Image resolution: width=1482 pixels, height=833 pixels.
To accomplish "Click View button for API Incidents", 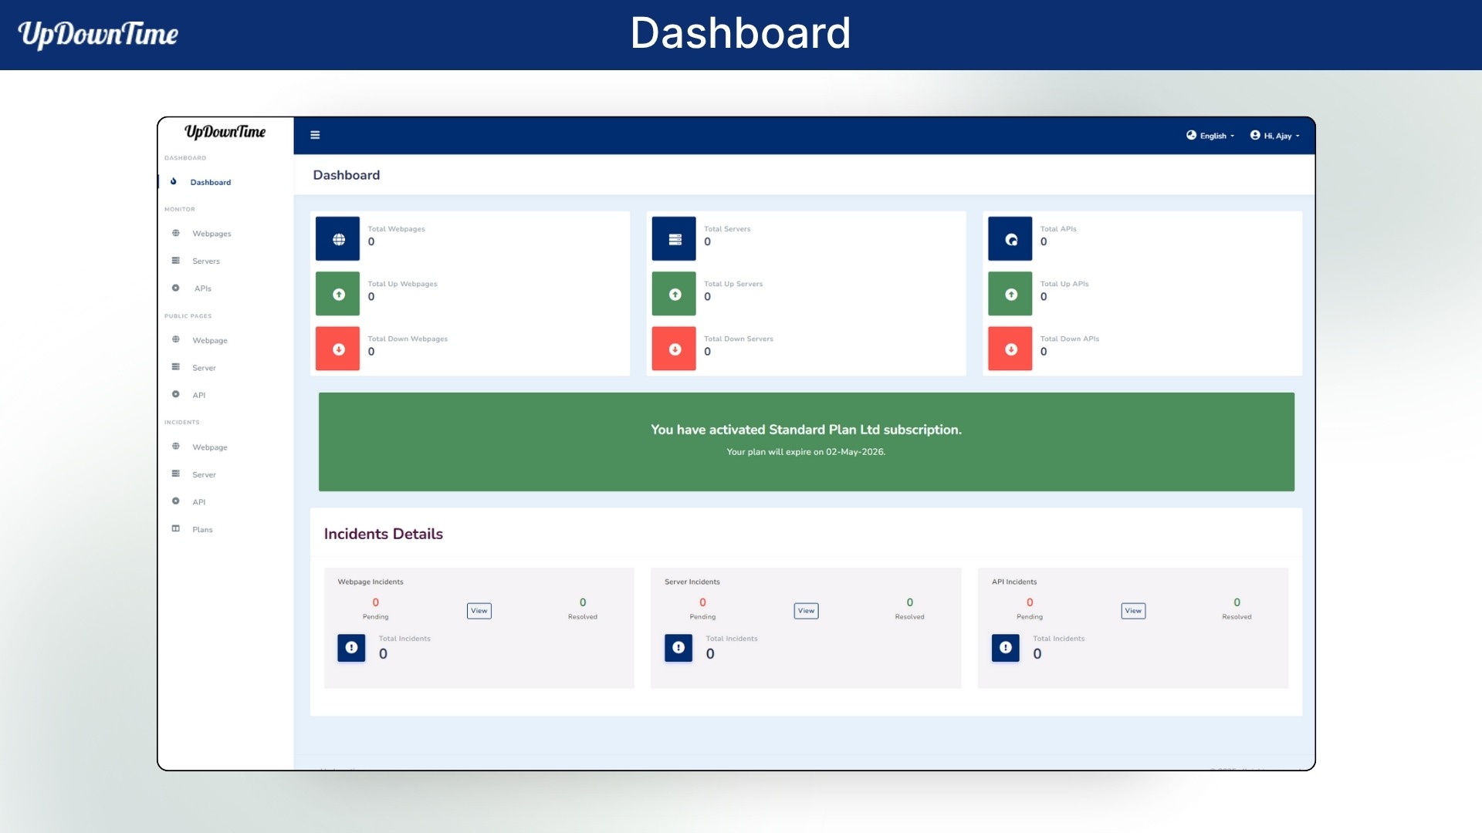I will click(x=1132, y=610).
